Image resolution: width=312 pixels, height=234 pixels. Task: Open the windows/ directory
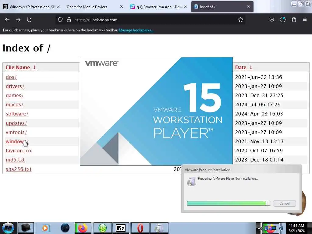click(17, 141)
